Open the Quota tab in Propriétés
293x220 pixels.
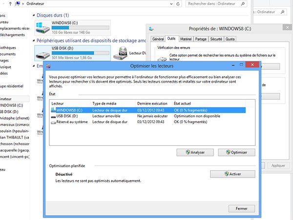pos(230,39)
